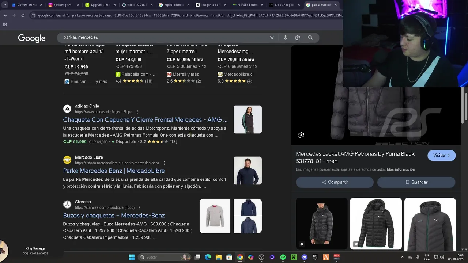Open Copilot from the taskbar
468x263 pixels.
coord(251,257)
